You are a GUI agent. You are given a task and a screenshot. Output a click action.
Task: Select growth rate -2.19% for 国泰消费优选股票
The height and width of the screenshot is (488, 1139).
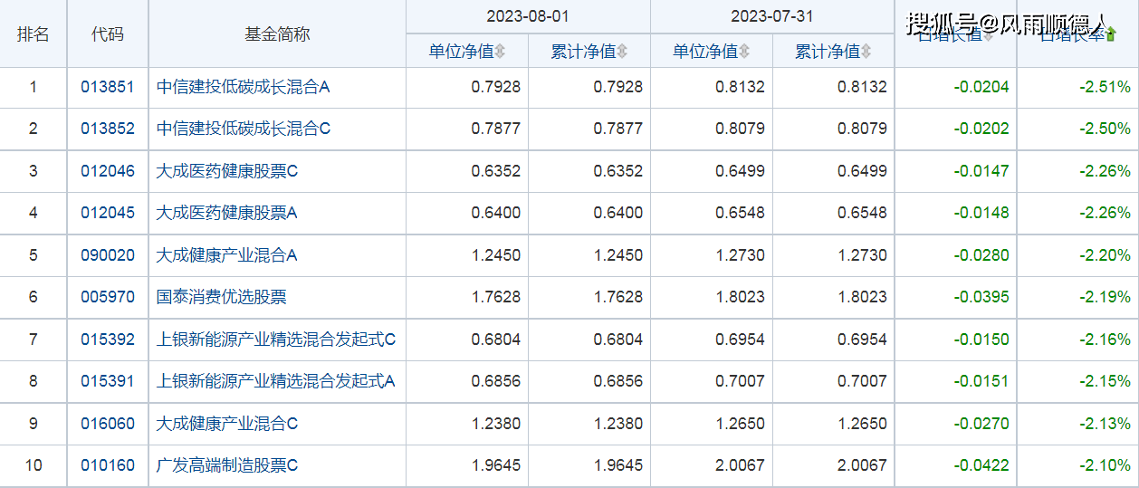point(1105,297)
